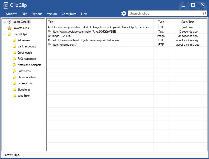This screenshot has height=159, width=209.
Task: Click the '10 seconds ago' date cell
Action: [x=188, y=32]
